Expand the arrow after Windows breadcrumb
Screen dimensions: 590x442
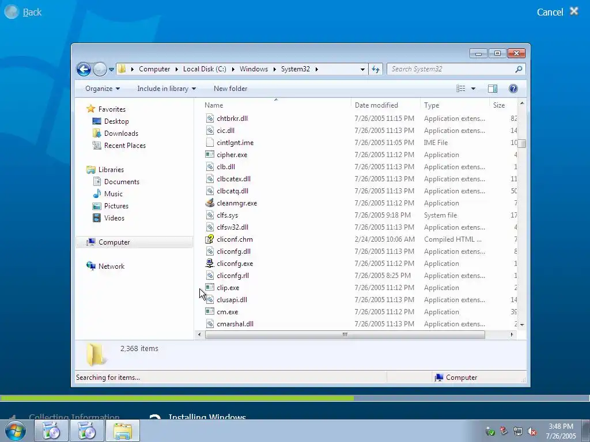[x=274, y=69]
